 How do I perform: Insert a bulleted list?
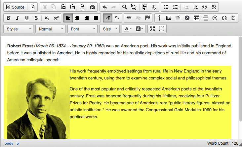click(x=175, y=7)
